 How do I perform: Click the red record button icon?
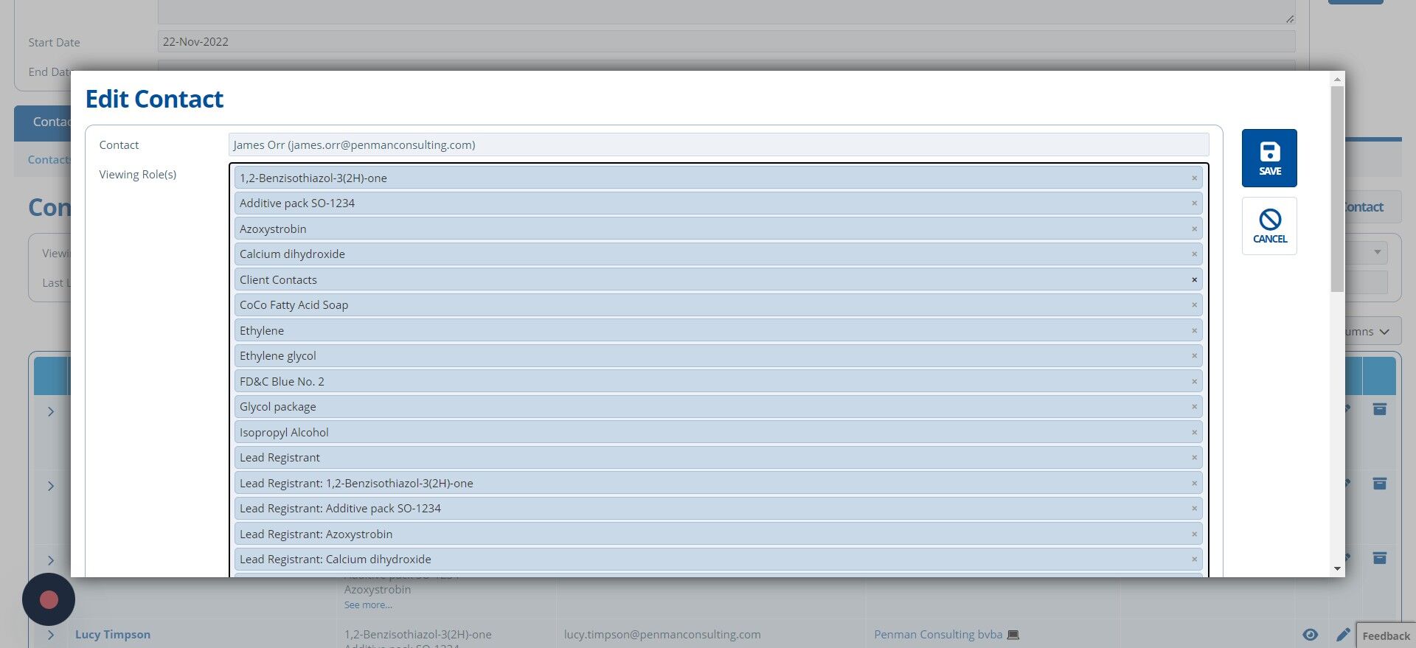coord(49,599)
